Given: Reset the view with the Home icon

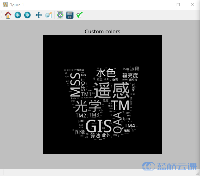Looking at the screenshot, I should [8, 15].
